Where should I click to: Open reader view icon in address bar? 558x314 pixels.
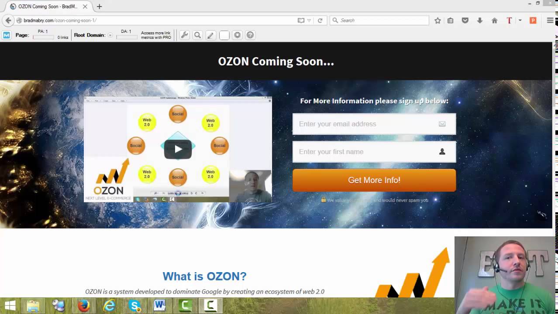click(x=301, y=20)
